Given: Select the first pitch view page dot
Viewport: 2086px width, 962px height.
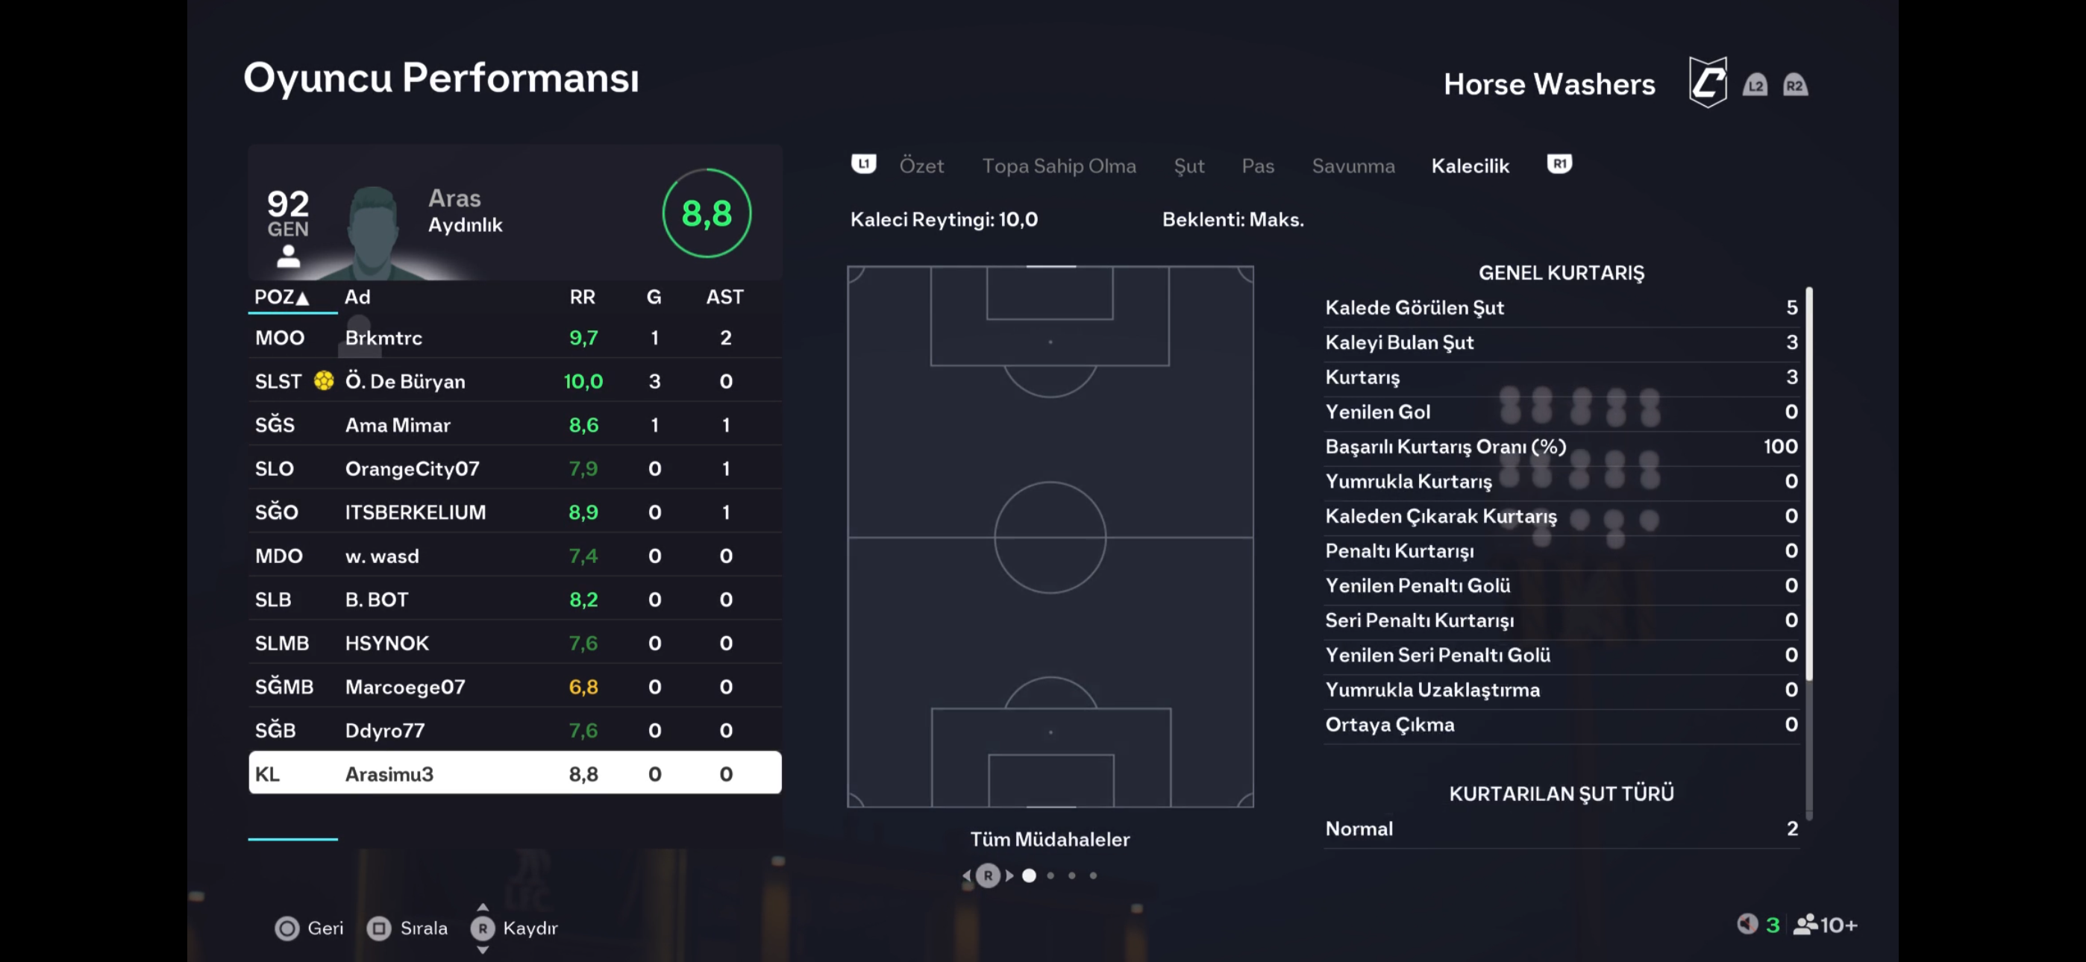Looking at the screenshot, I should pyautogui.click(x=1030, y=875).
